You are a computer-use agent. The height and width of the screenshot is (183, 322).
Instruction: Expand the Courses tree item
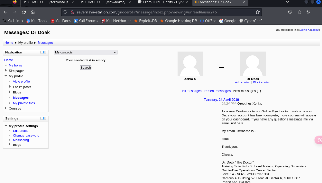(x=6, y=108)
